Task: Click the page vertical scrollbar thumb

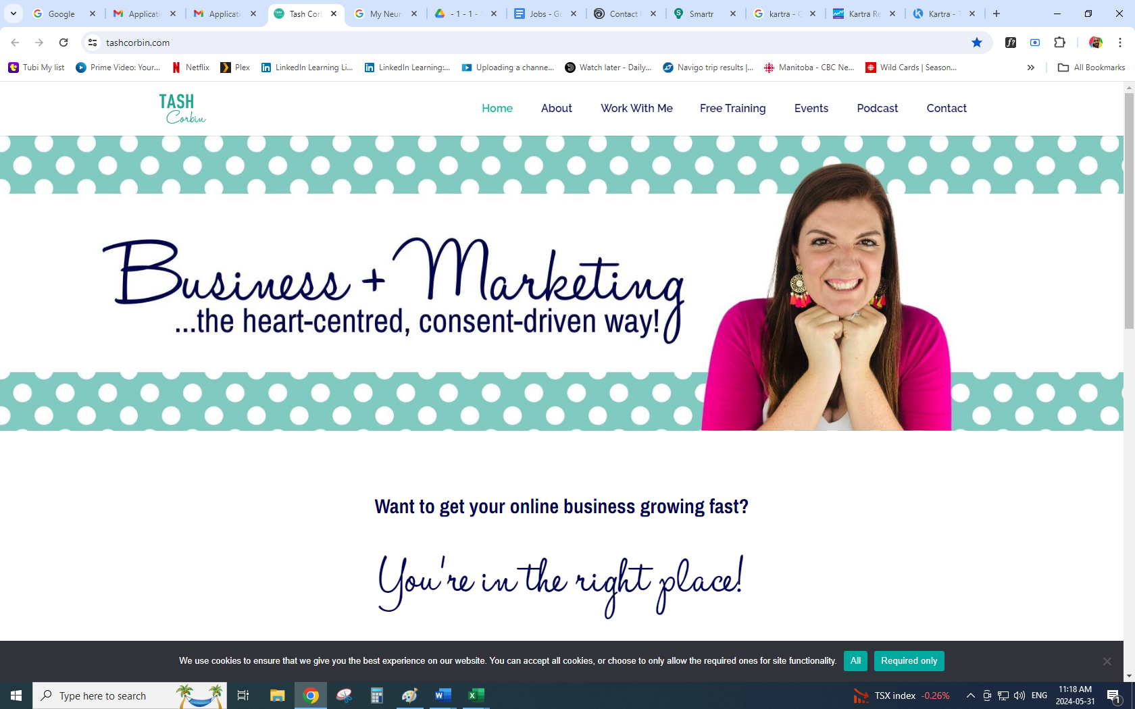Action: [x=1129, y=211]
